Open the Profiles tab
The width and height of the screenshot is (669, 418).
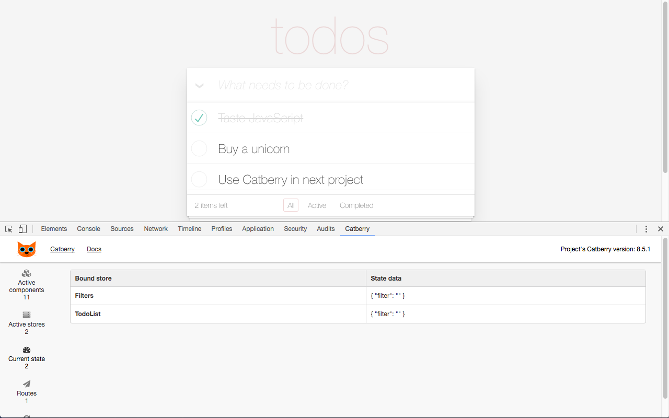222,229
